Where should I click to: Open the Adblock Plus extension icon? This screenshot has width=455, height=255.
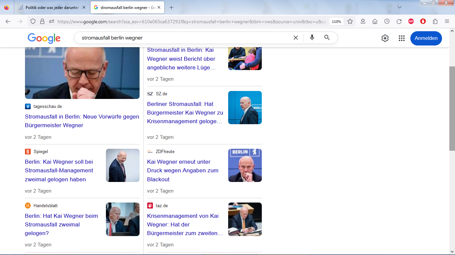(411, 21)
